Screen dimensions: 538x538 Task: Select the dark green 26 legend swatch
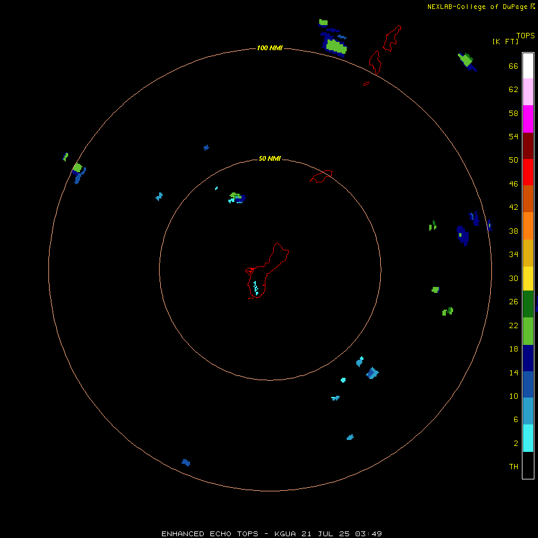coord(528,304)
